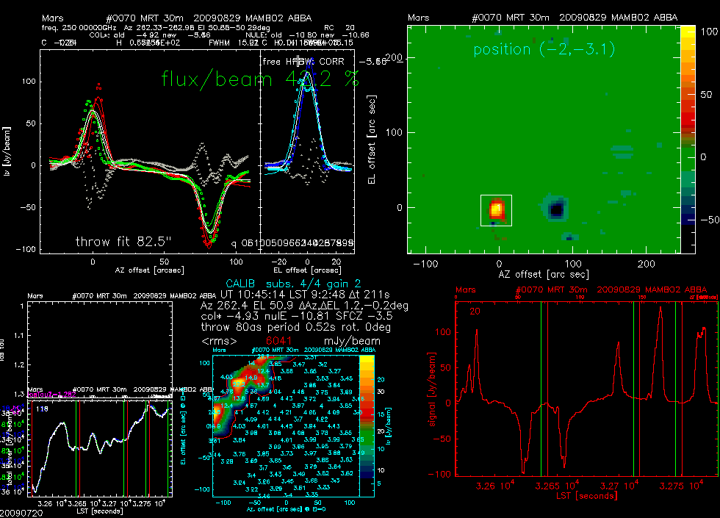The image size is (720, 518).
Task: Click the white-boxed Mars source in the map
Action: [496, 210]
